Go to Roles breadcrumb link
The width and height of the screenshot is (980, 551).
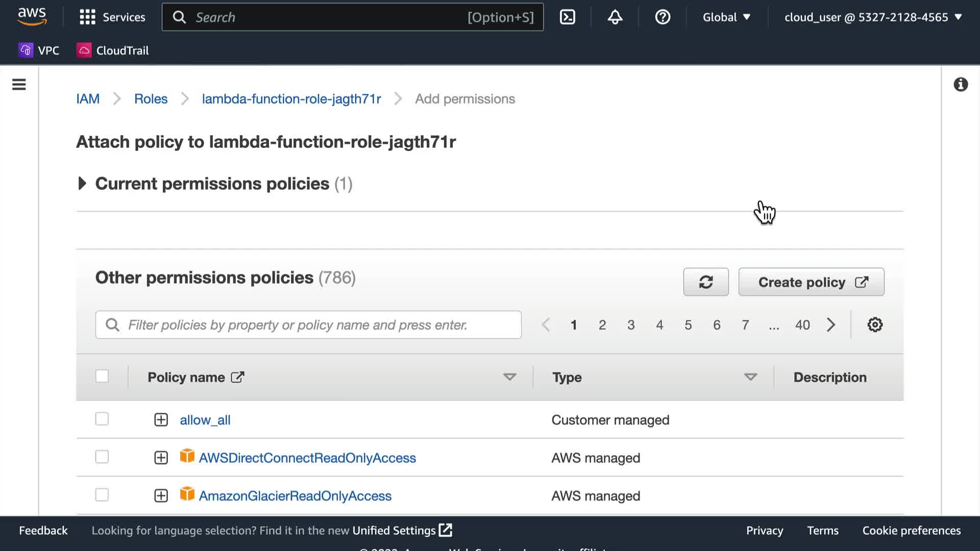[x=151, y=98]
